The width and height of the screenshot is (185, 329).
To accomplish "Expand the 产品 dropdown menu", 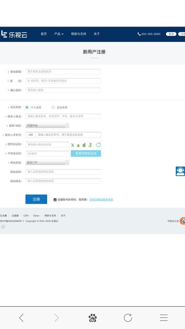I will pyautogui.click(x=59, y=34).
